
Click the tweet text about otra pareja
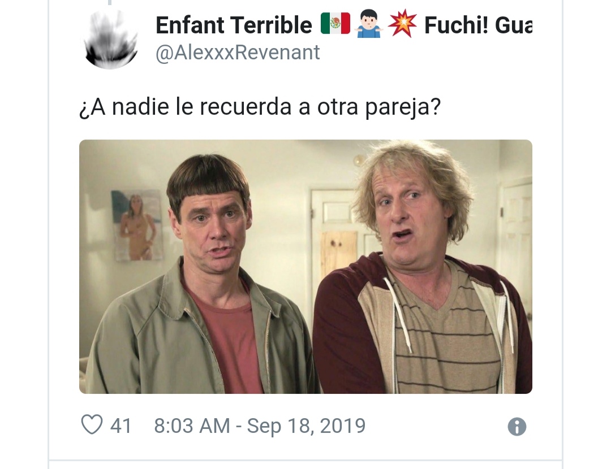click(260, 107)
